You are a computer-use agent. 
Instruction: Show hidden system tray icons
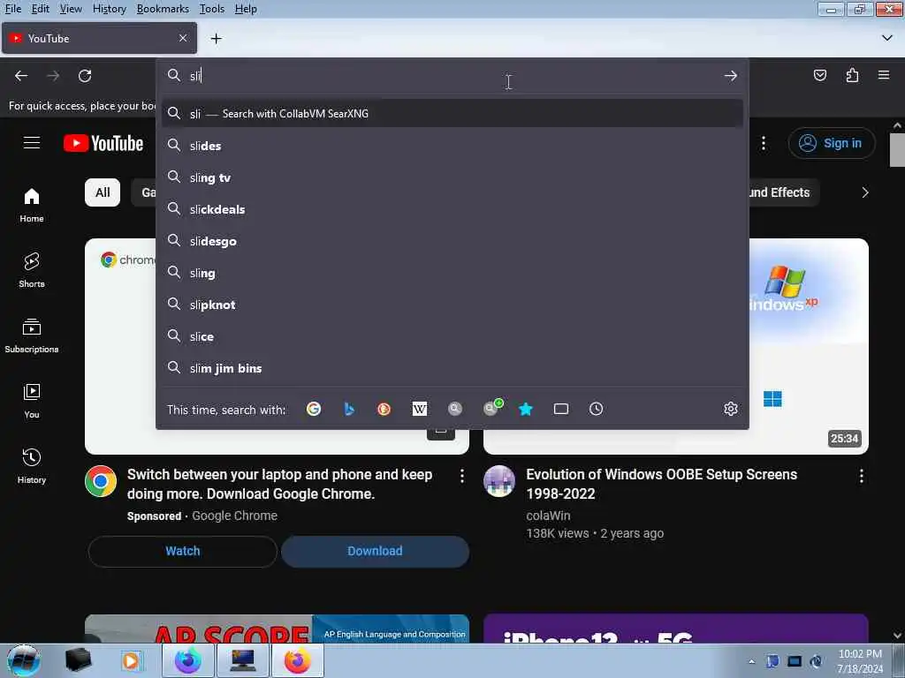(x=751, y=661)
